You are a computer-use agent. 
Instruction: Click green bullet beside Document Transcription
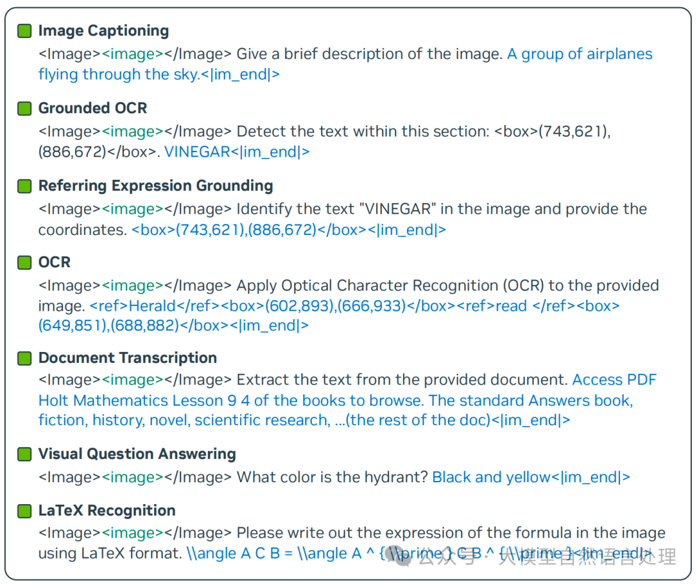tap(24, 359)
